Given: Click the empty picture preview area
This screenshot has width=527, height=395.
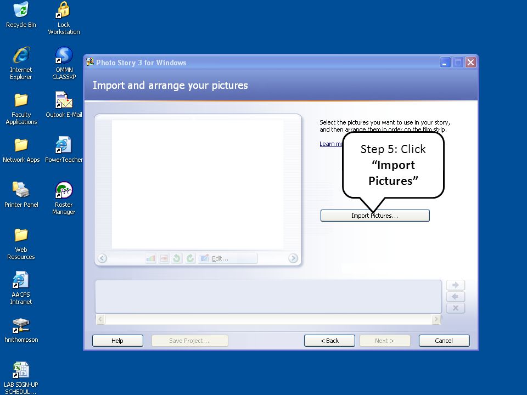Looking at the screenshot, I should (x=198, y=184).
